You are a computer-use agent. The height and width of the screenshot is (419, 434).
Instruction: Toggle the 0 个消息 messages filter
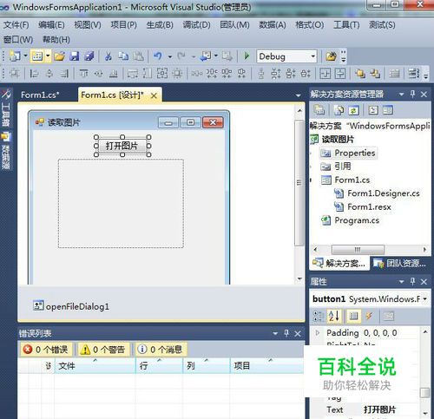(161, 350)
